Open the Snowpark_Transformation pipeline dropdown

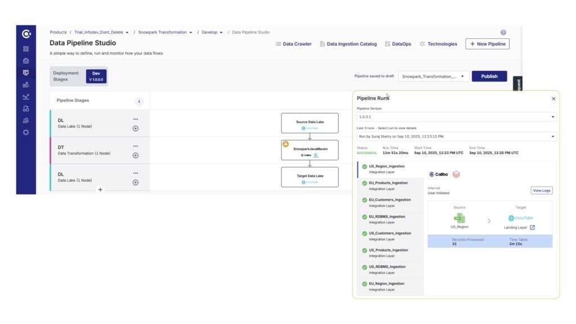tap(433, 76)
